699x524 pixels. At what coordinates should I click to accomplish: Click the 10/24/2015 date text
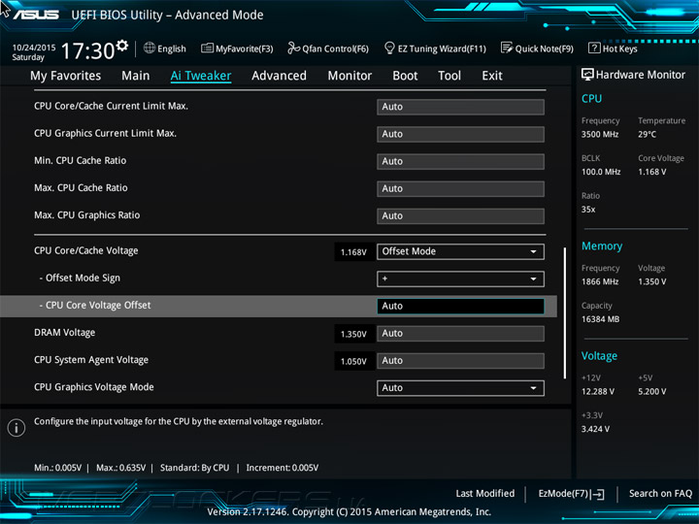(33, 48)
